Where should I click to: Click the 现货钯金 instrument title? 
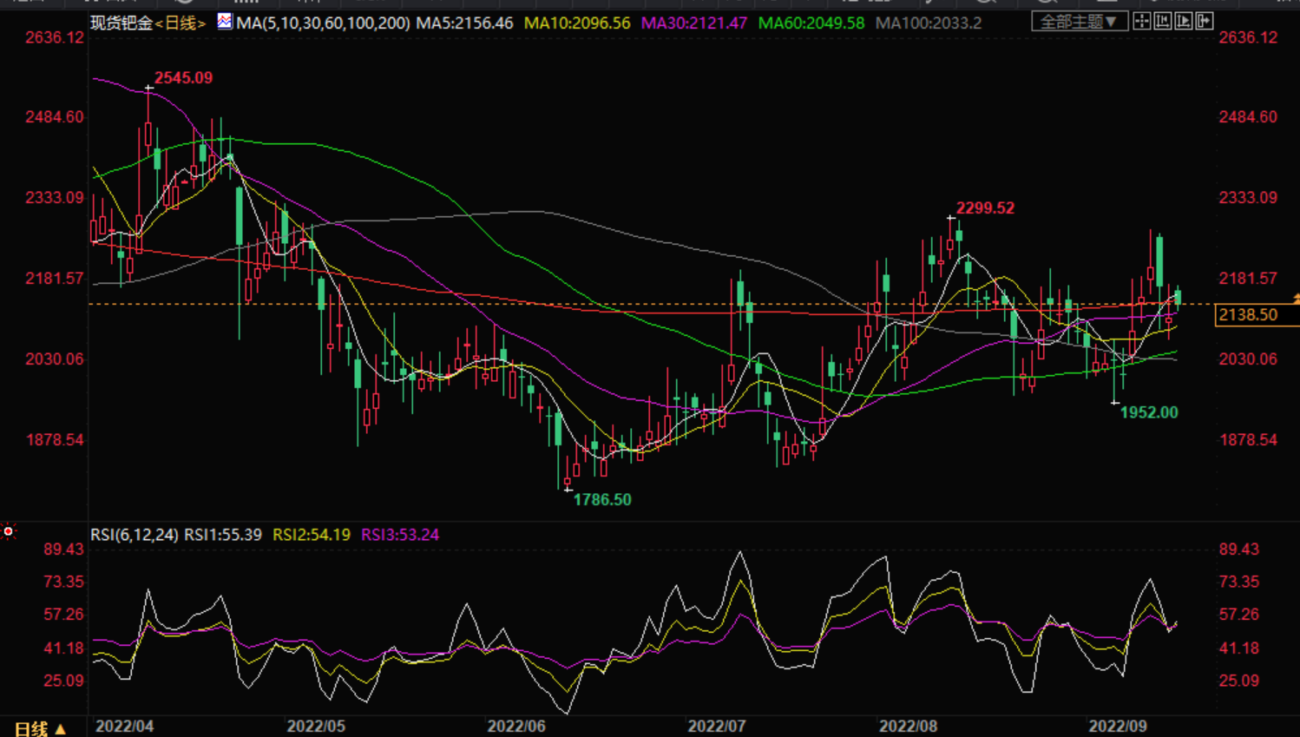[121, 23]
